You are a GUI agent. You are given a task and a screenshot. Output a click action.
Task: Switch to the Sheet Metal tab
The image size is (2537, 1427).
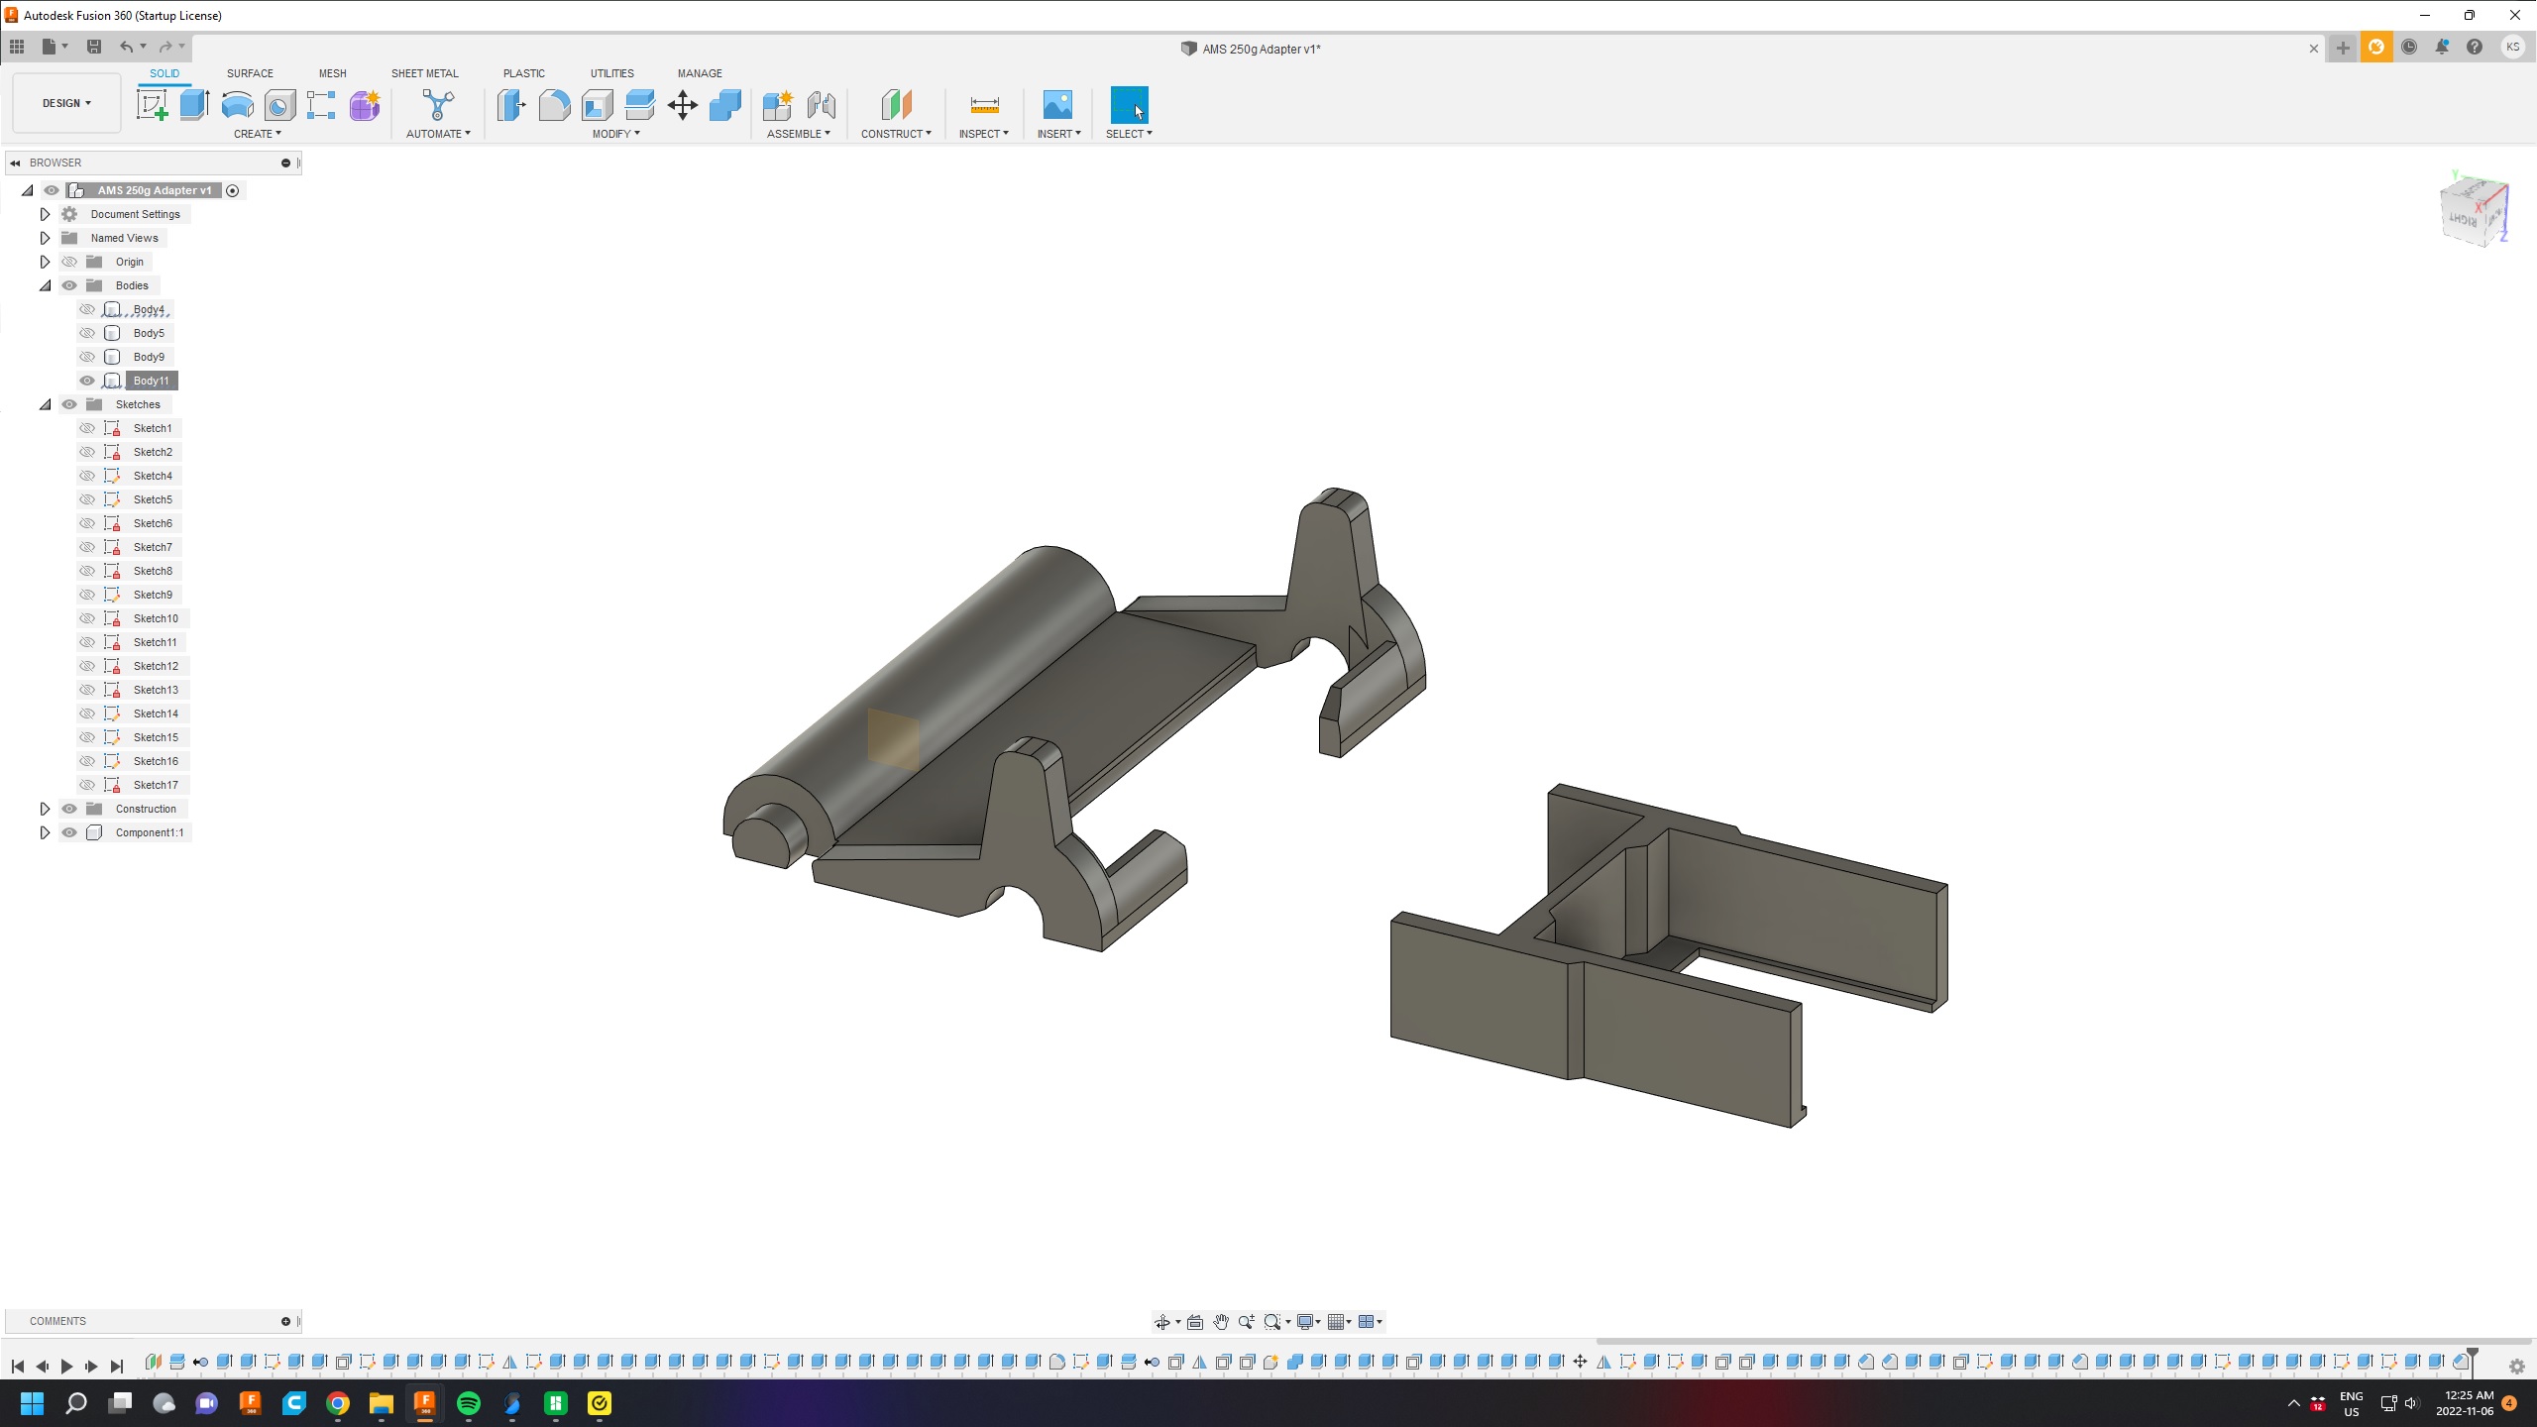[x=424, y=72]
